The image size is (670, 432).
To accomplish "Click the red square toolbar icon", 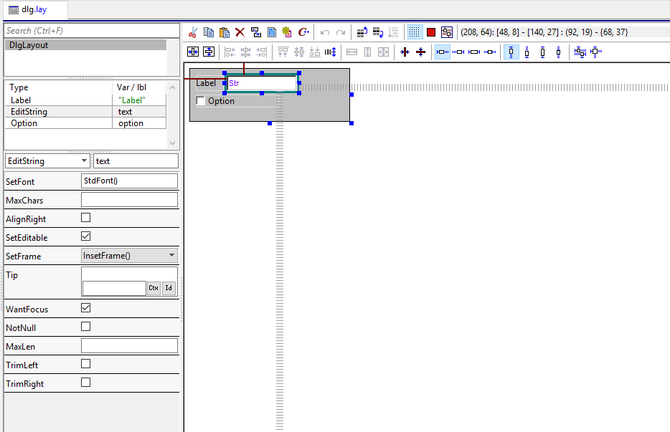I will pyautogui.click(x=431, y=32).
